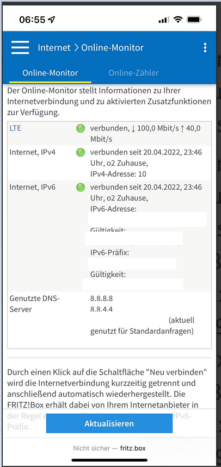This screenshot has width=221, height=467.
Task: Open the LTE link
Action: click(x=15, y=128)
